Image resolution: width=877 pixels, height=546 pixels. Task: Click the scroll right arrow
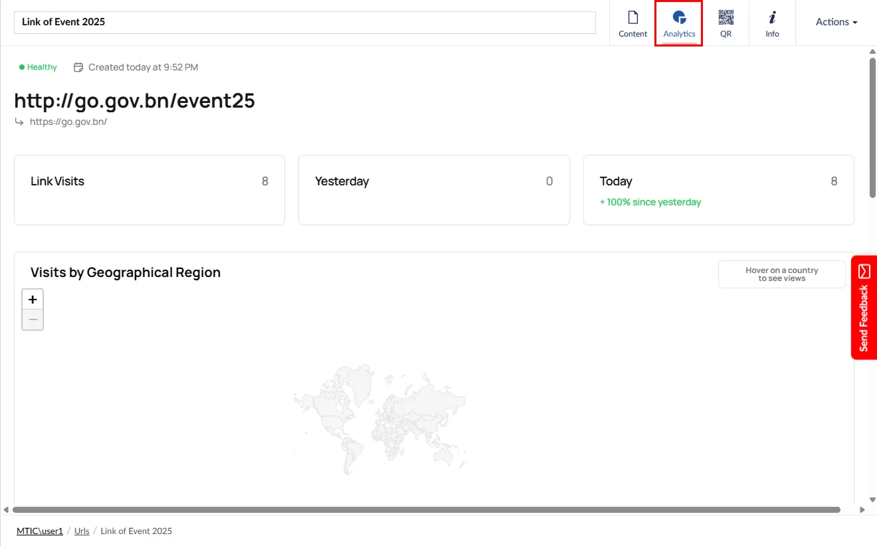[862, 510]
